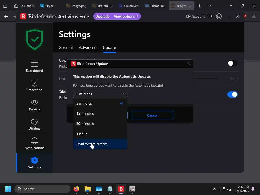Switch to the Advanced settings tab
The image size is (260, 195).
click(x=88, y=48)
